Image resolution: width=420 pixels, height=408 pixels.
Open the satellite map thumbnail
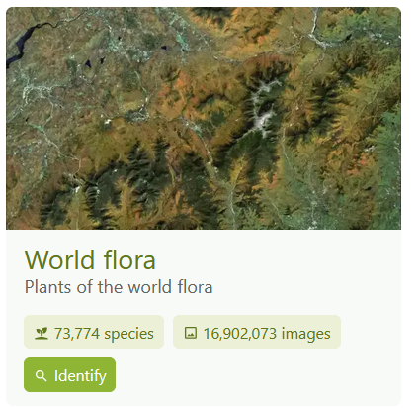pos(204,118)
